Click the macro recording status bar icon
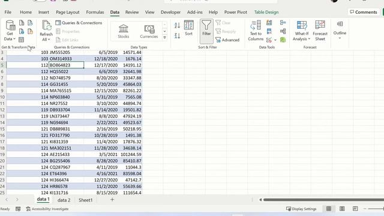 (18, 209)
